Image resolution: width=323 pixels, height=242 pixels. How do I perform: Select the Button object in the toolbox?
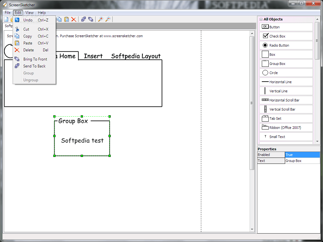pyautogui.click(x=286, y=27)
